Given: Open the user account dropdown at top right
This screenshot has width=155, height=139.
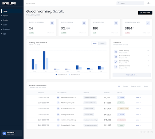Looking at the screenshot, I should point(149,3).
